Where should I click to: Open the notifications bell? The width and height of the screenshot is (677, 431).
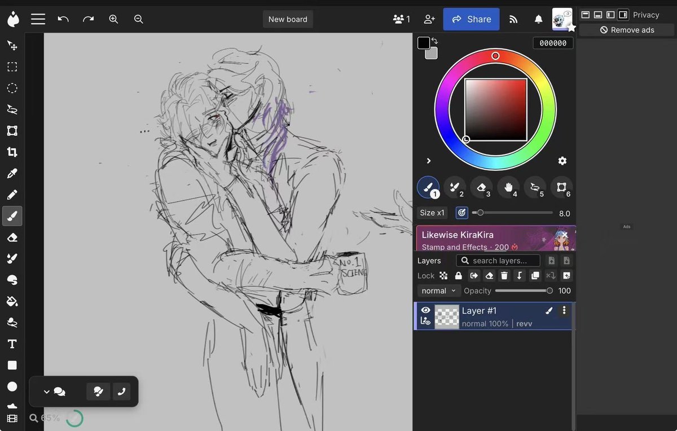539,19
